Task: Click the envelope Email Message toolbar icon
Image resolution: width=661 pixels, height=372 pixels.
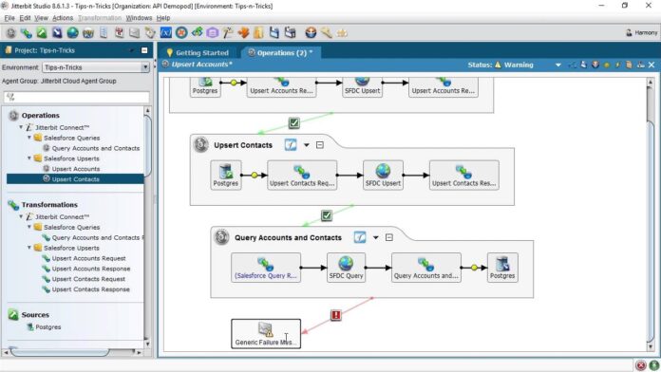Action: click(x=135, y=32)
